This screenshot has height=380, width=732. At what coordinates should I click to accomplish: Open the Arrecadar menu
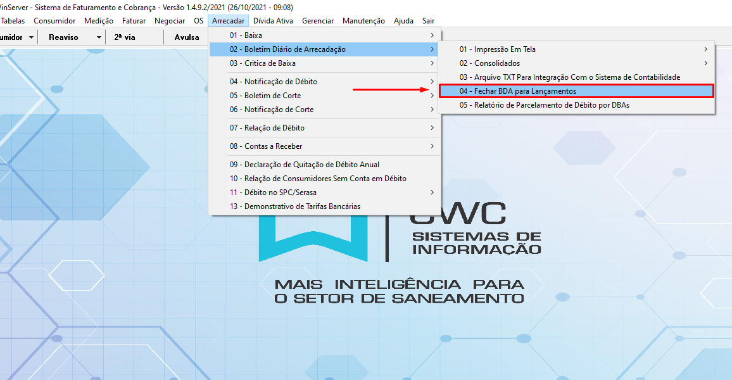click(x=228, y=21)
